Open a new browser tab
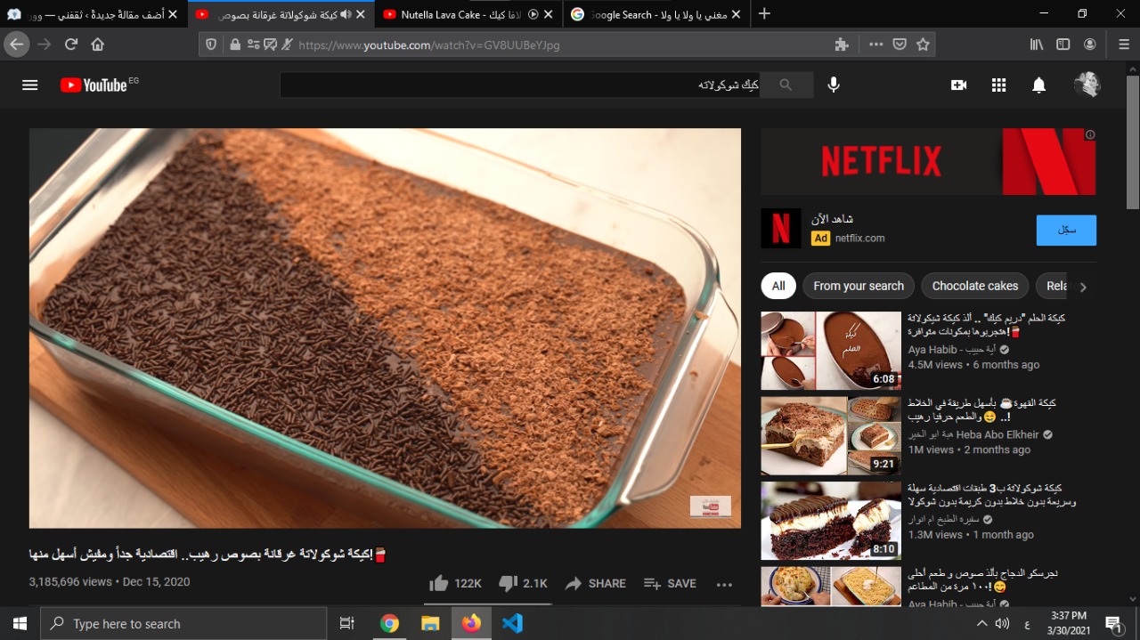This screenshot has height=640, width=1140. tap(764, 14)
